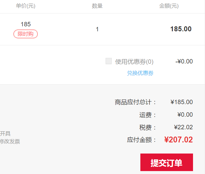Click the 金额(元) column header

click(169, 6)
